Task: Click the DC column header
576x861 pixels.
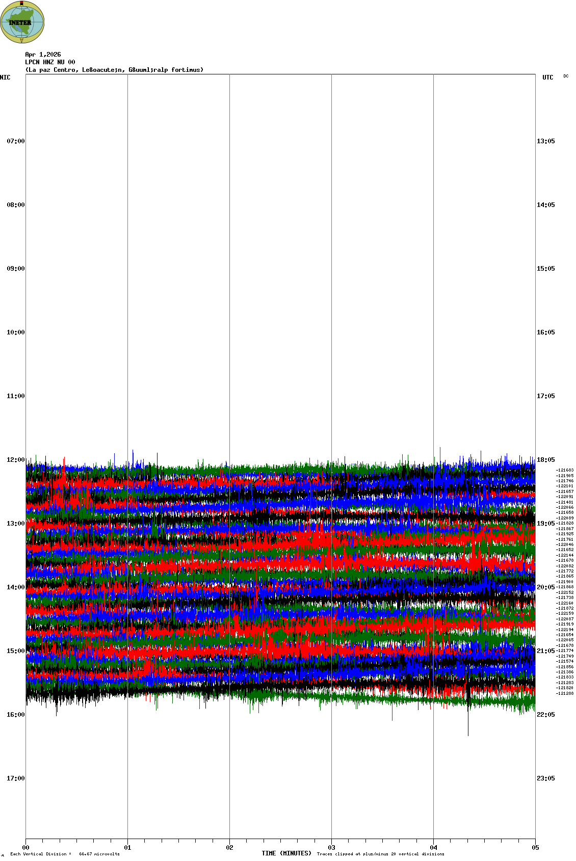Action: coord(566,76)
